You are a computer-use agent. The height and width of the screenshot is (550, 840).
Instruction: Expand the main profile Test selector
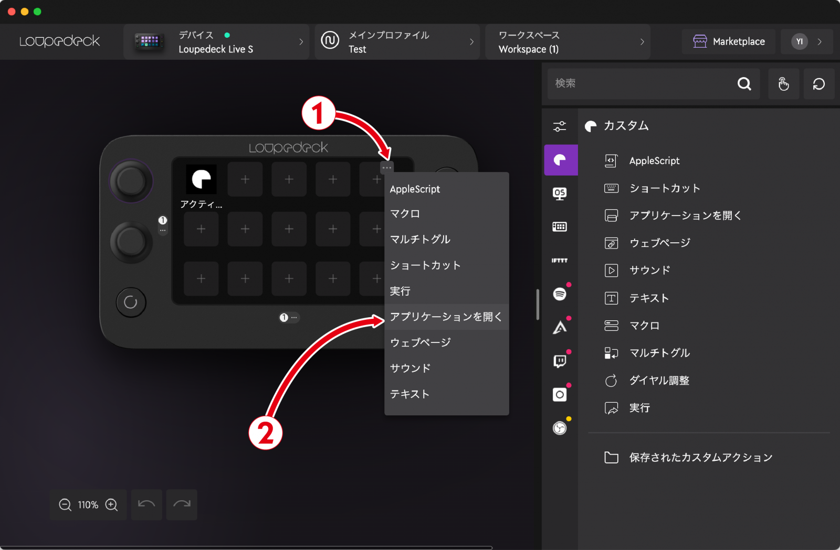(397, 41)
